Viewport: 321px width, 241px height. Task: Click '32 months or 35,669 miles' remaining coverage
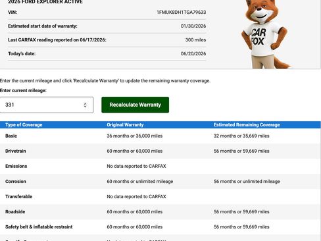pos(241,136)
